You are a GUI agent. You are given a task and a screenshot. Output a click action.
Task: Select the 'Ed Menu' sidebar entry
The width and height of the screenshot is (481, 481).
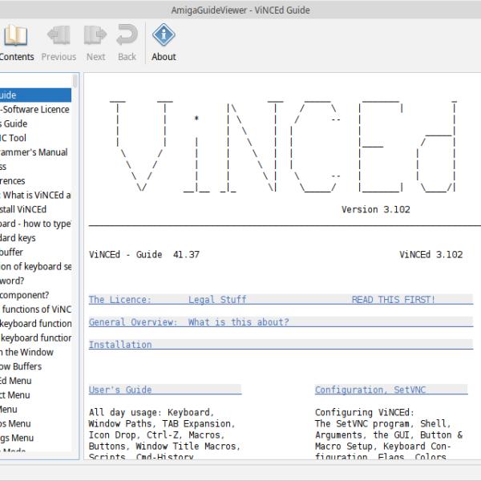35,381
